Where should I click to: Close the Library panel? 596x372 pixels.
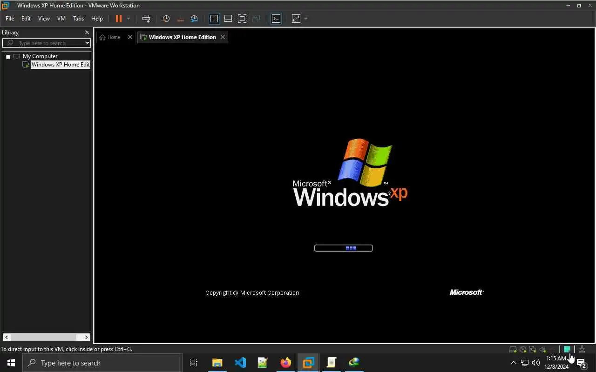pyautogui.click(x=87, y=33)
